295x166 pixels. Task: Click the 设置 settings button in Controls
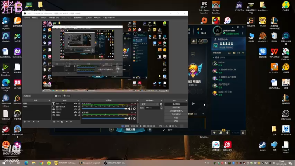(176, 118)
